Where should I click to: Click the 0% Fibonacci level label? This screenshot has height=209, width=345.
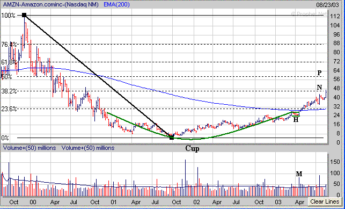(5, 138)
